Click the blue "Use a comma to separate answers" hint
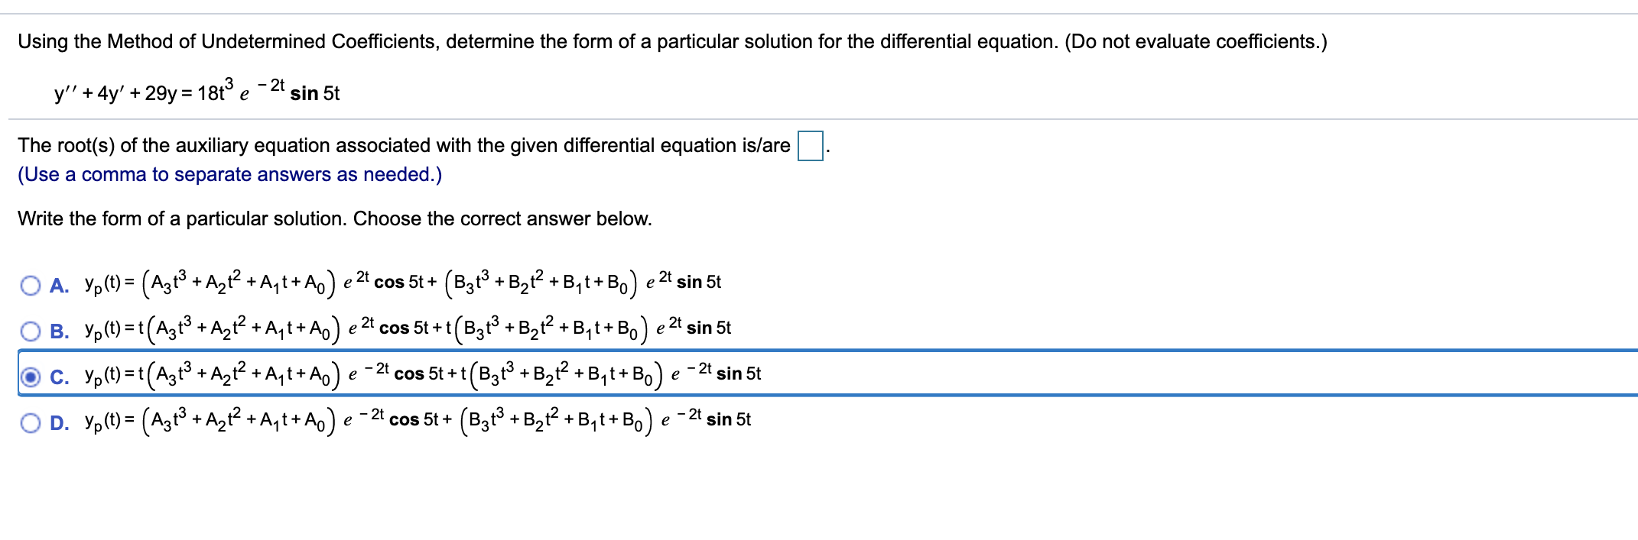The height and width of the screenshot is (540, 1638). pos(230,175)
